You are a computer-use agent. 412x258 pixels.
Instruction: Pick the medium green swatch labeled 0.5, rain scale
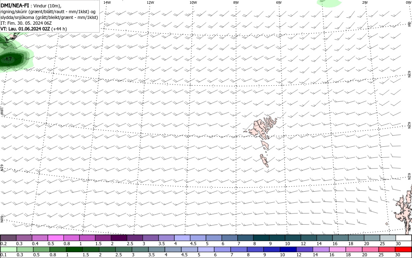point(42,249)
